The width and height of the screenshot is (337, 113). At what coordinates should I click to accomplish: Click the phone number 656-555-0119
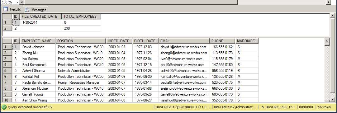coord(222,71)
